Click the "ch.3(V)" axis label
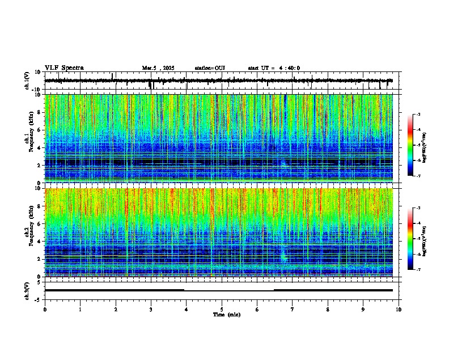This screenshot has height=347, width=449. pyautogui.click(x=27, y=291)
